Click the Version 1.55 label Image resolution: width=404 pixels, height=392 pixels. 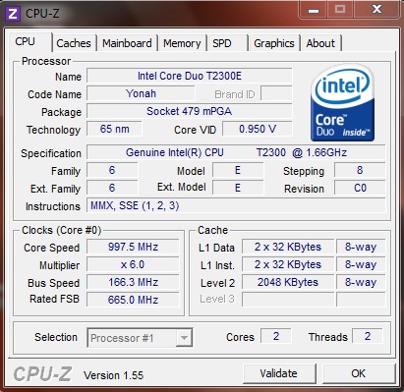(x=114, y=375)
